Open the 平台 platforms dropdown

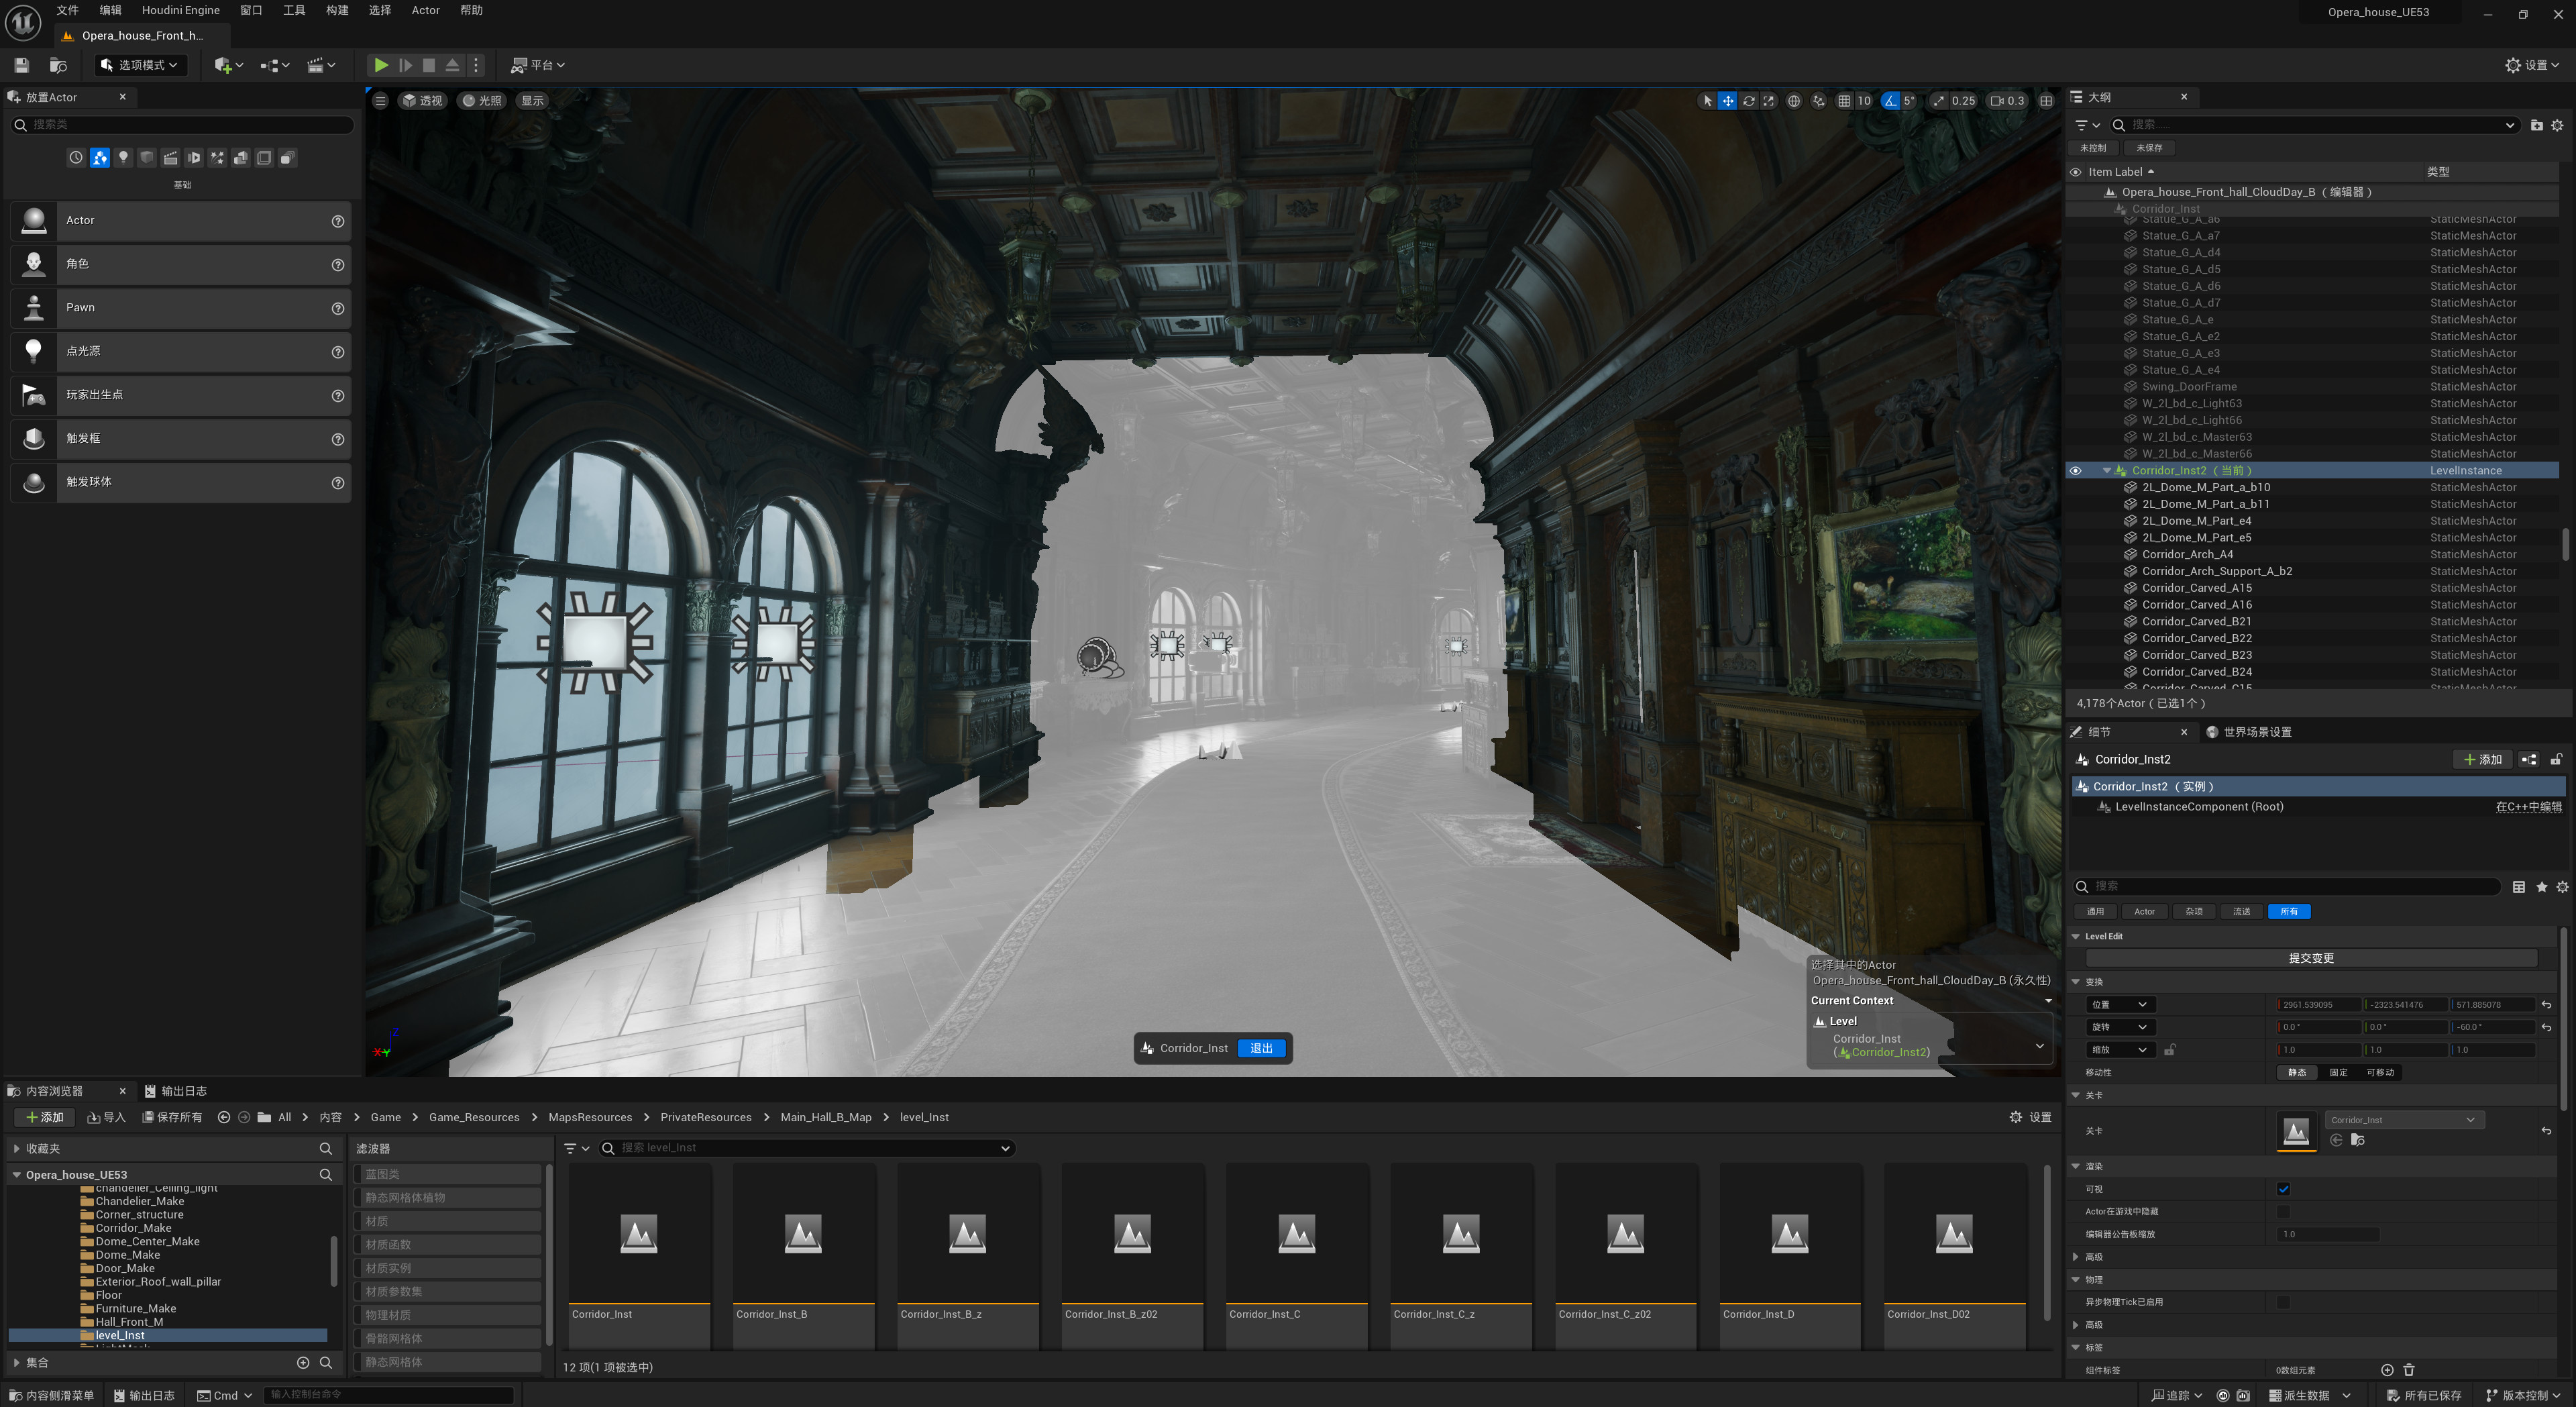[538, 65]
